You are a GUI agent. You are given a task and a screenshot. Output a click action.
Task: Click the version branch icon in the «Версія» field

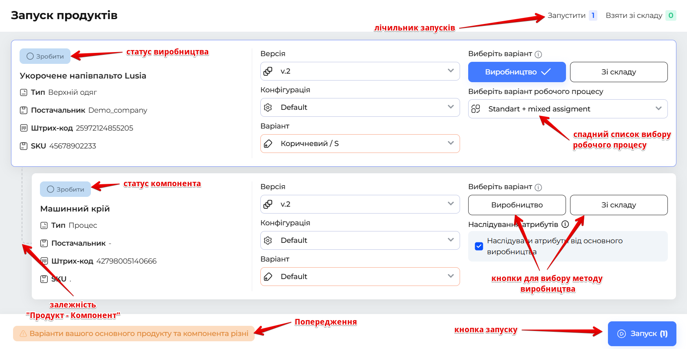click(x=268, y=71)
